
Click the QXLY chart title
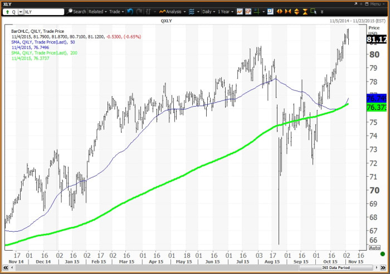click(x=166, y=21)
